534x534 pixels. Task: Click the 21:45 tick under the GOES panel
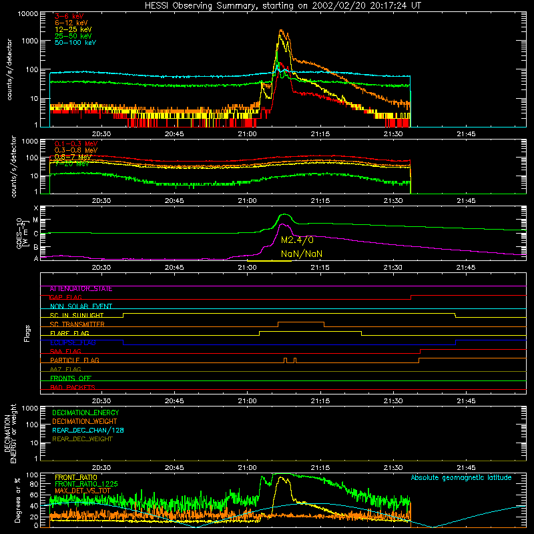466,268
